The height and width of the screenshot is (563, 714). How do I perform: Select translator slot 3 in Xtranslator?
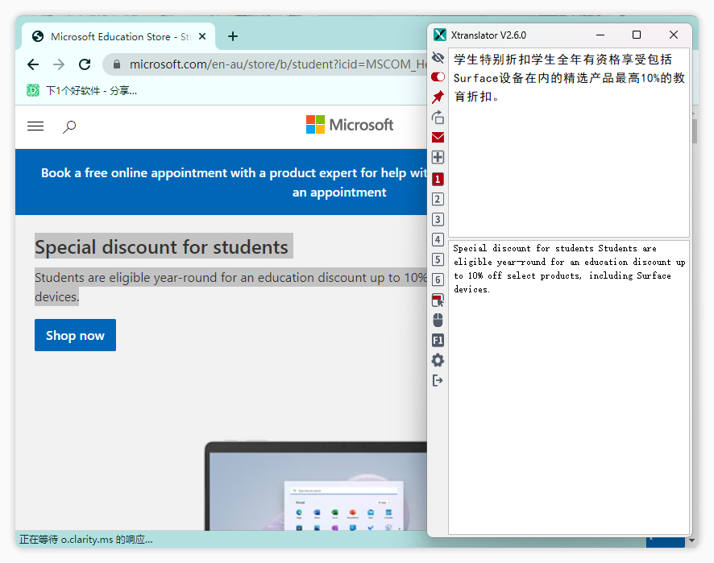coord(438,219)
